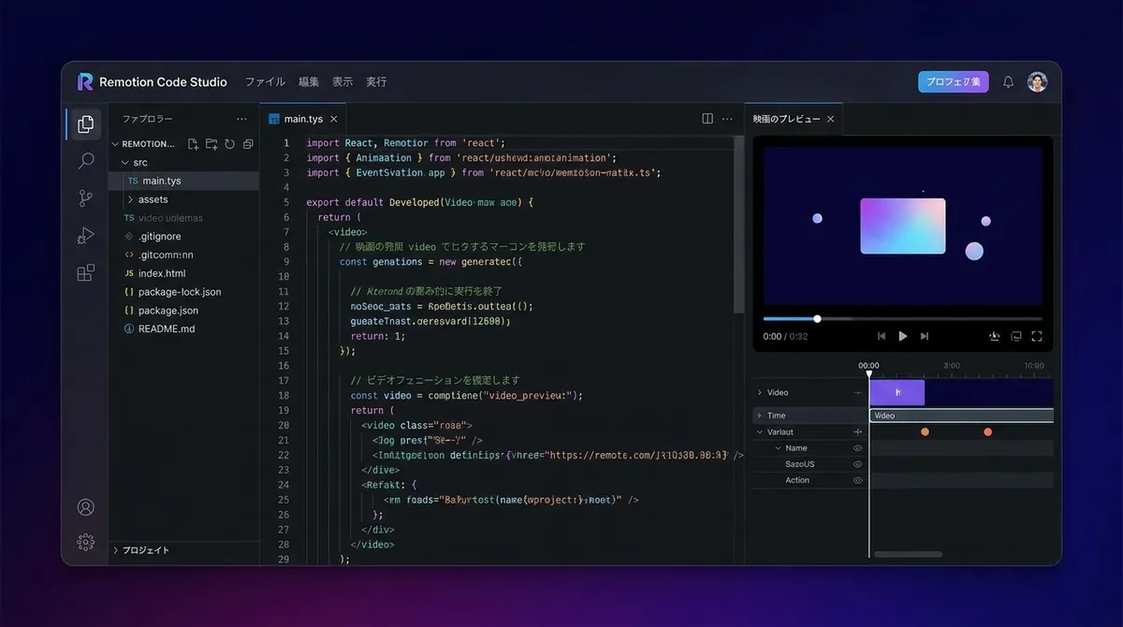Open the ファイル menu
The height and width of the screenshot is (627, 1123).
[x=265, y=81]
